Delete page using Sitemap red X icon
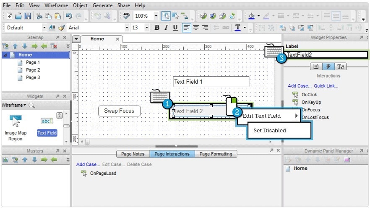This screenshot has width=370, height=209. tap(54, 46)
